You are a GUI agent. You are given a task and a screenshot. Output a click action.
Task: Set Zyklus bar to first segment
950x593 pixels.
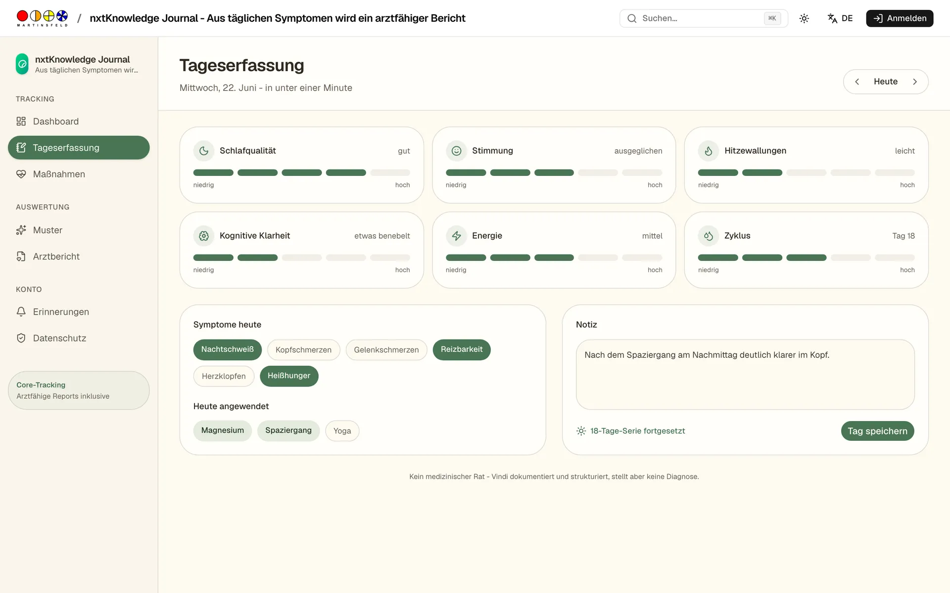point(718,257)
